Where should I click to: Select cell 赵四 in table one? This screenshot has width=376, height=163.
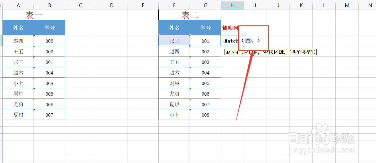[18, 41]
